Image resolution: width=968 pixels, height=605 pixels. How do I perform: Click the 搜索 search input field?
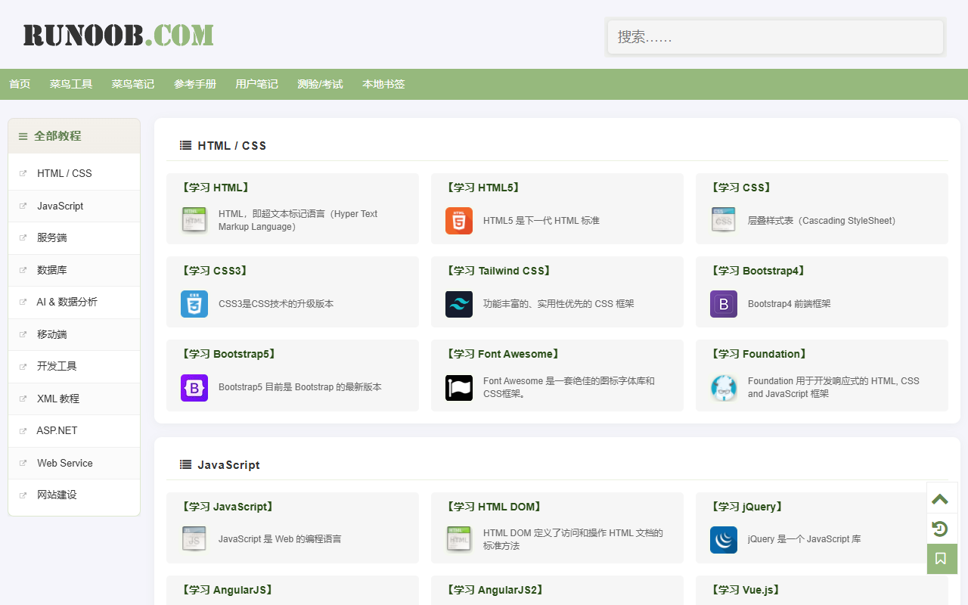pyautogui.click(x=775, y=37)
